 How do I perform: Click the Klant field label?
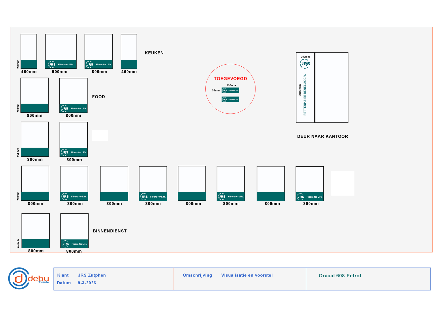click(x=63, y=275)
